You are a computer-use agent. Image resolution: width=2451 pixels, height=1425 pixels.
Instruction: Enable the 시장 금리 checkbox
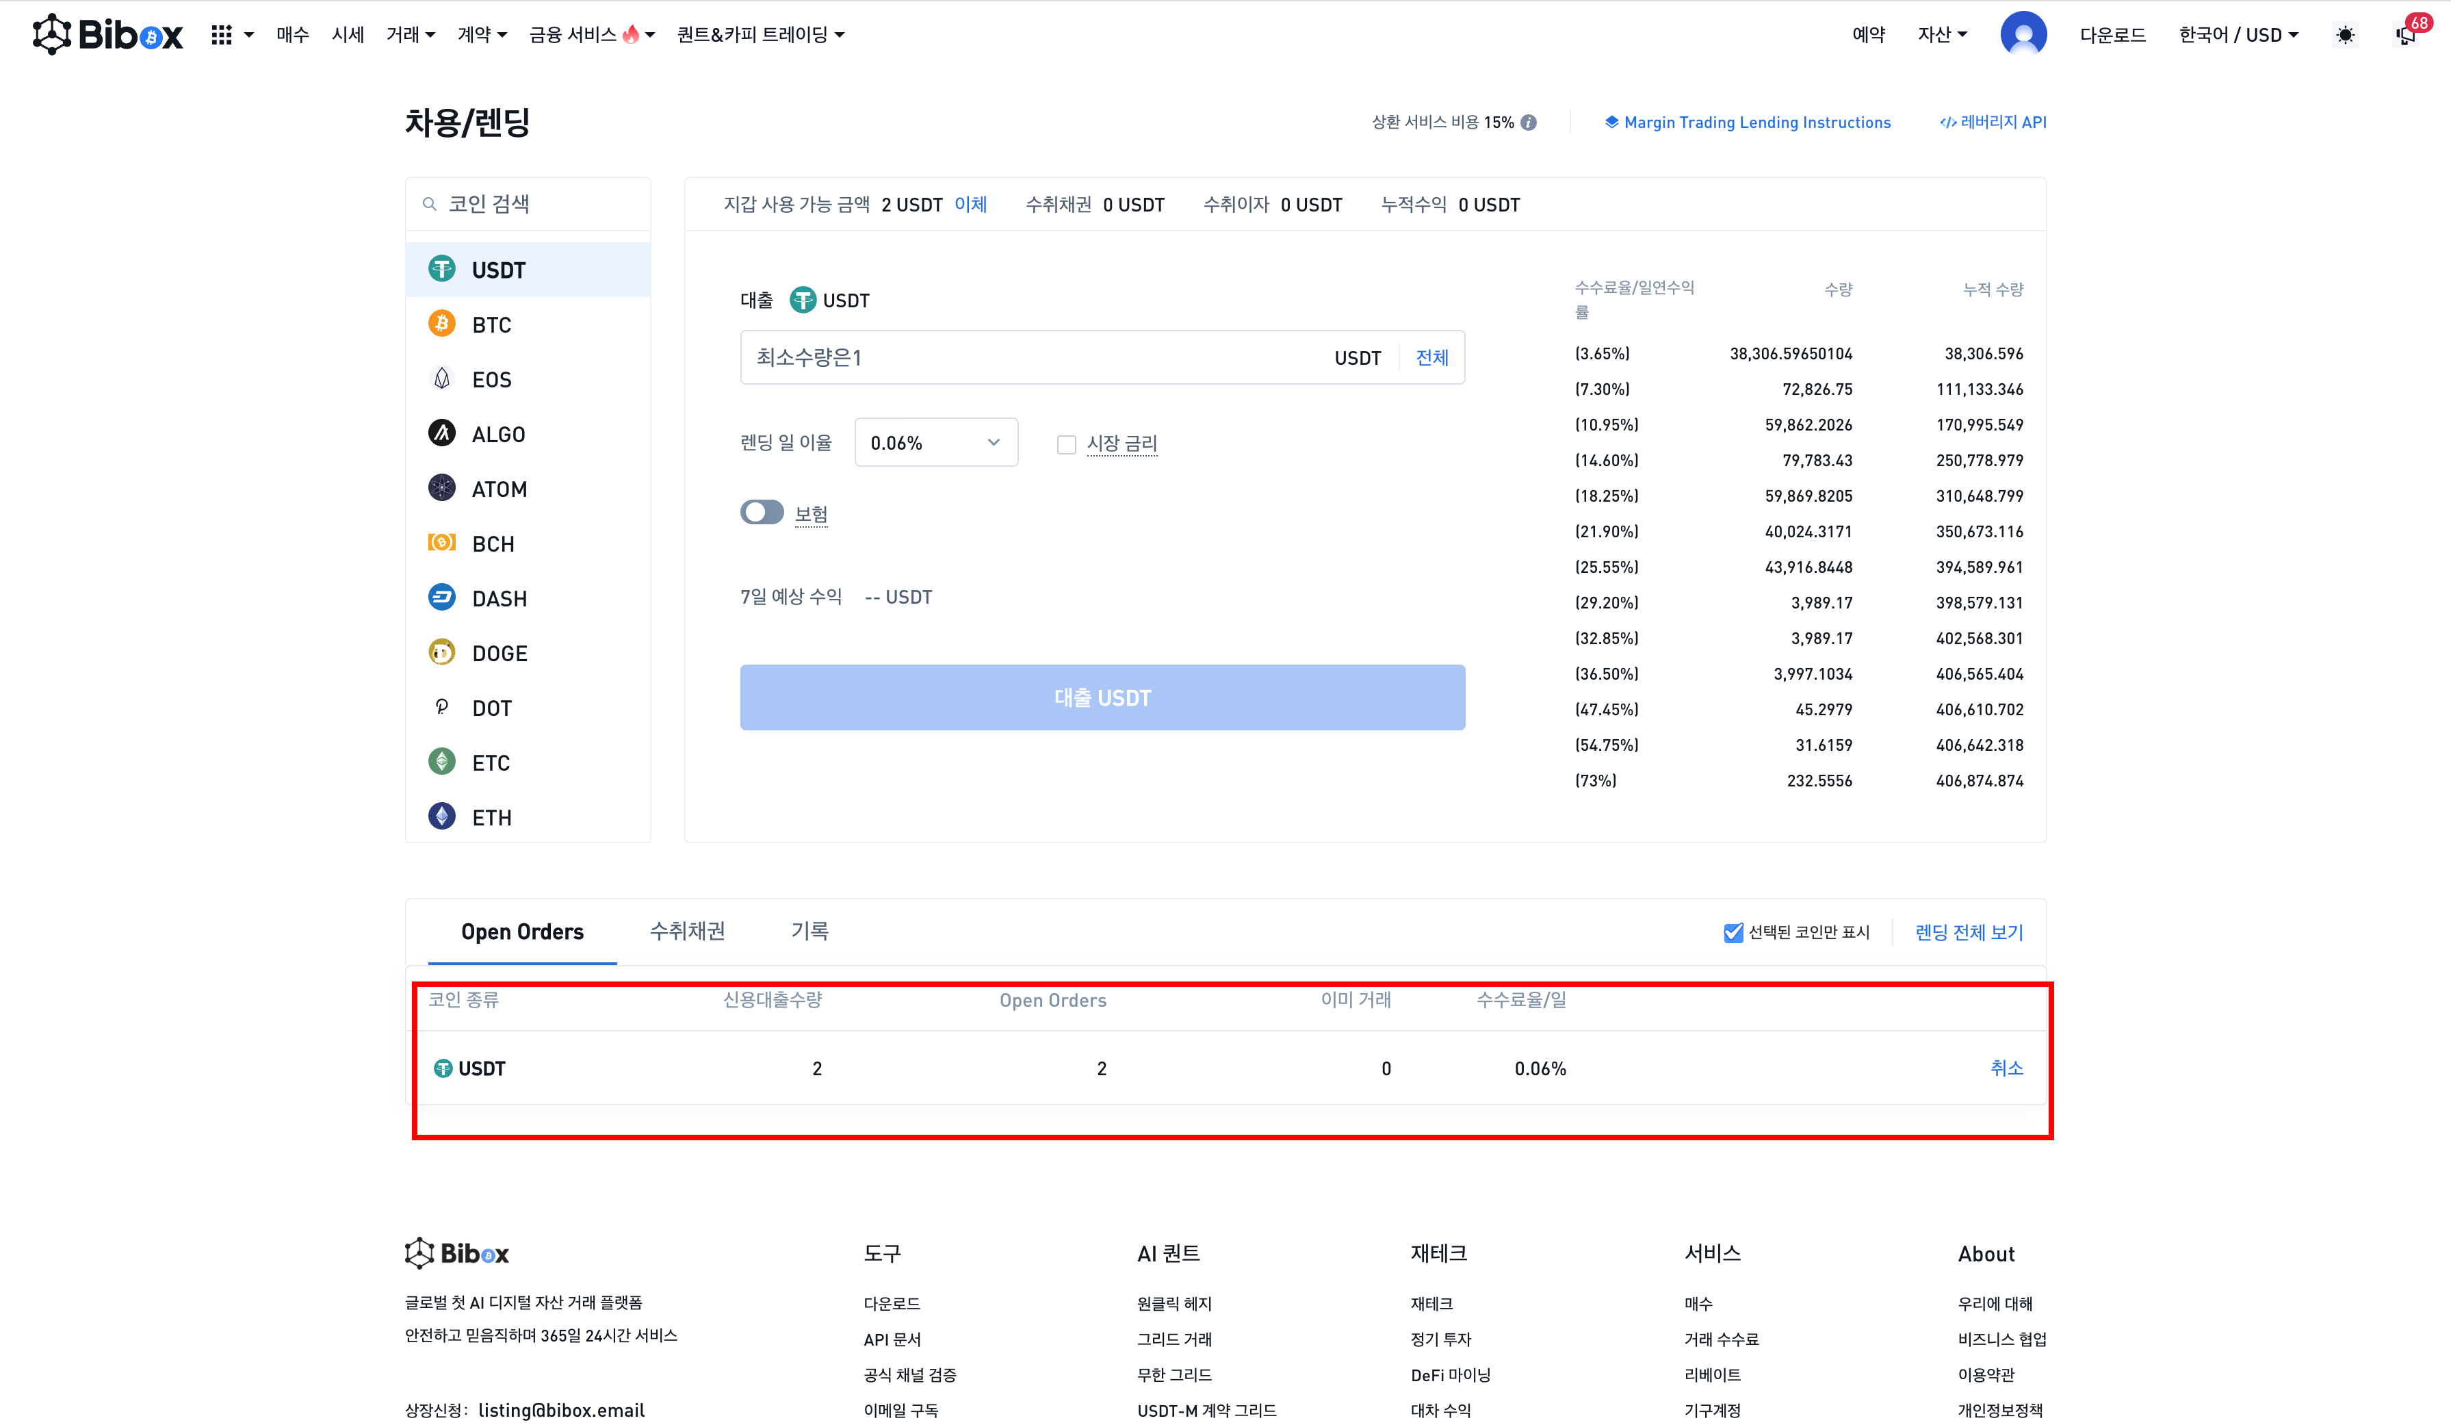pyautogui.click(x=1067, y=444)
